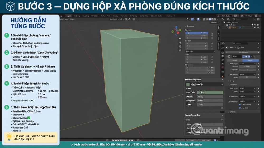Open the Render properties tab icon
The height and width of the screenshot is (148, 264).
pyautogui.click(x=223, y=53)
